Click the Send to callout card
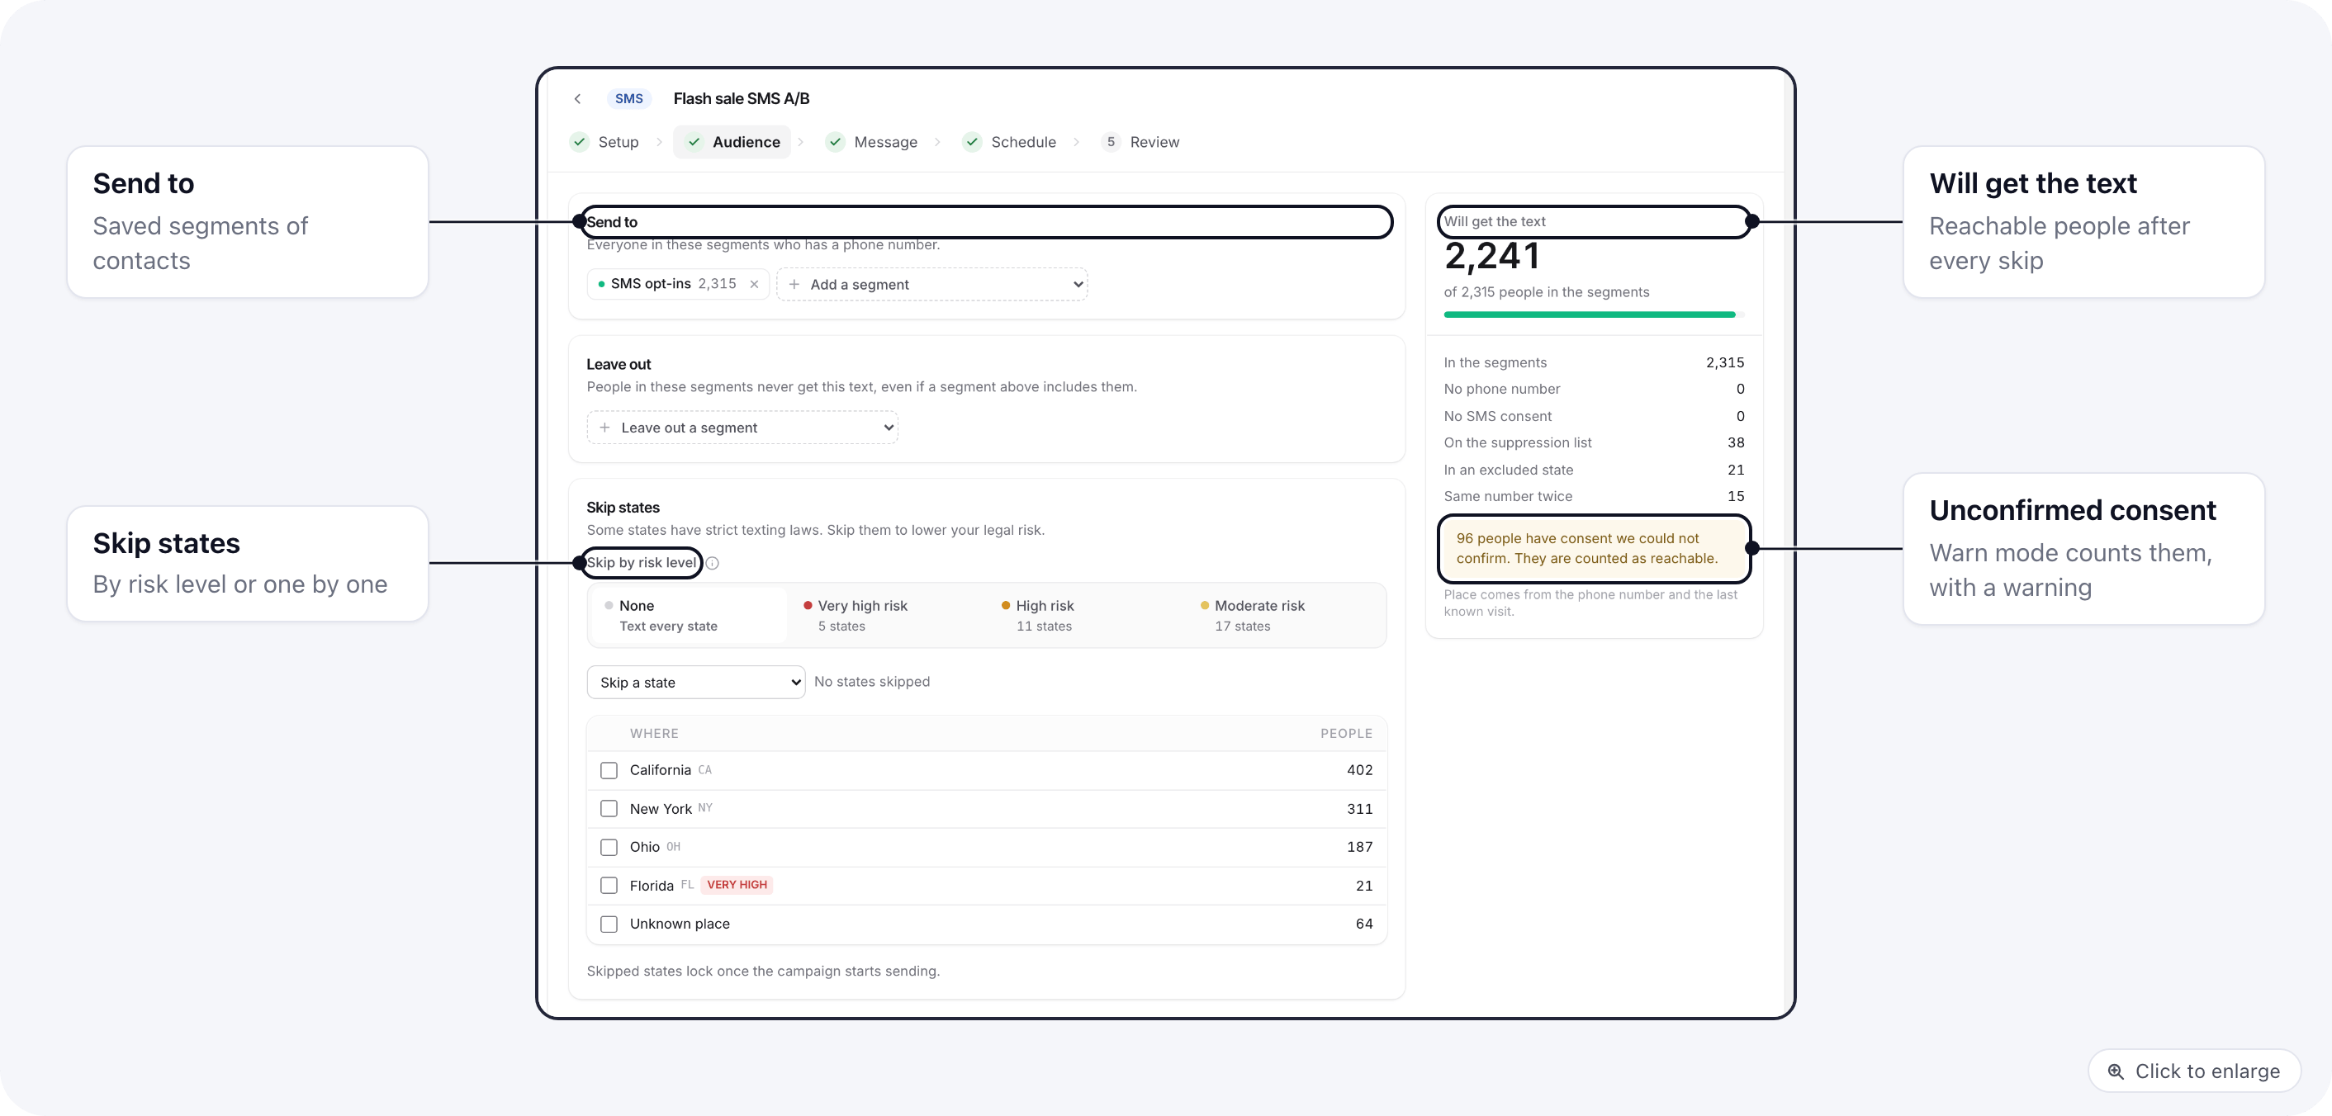 pyautogui.click(x=247, y=222)
